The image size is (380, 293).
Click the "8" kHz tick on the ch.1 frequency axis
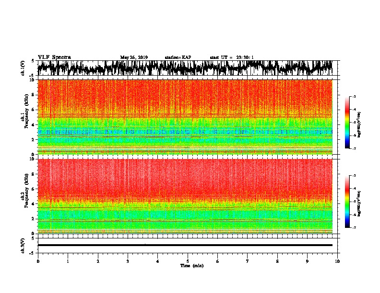click(x=34, y=95)
